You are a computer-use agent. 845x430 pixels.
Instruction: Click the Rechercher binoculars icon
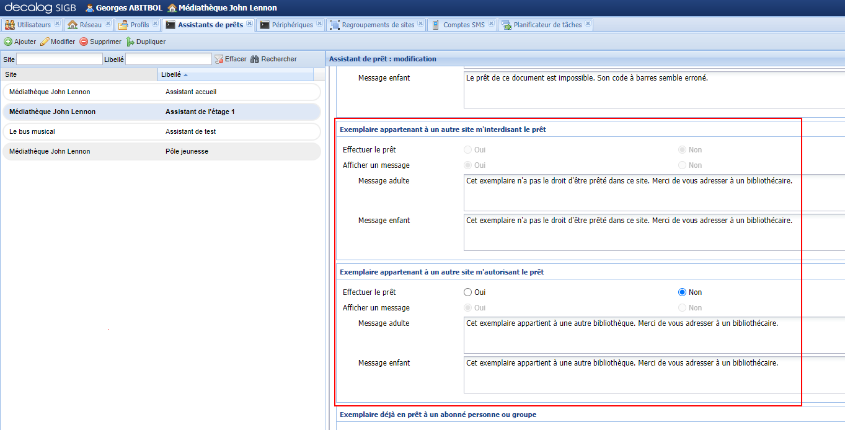254,59
